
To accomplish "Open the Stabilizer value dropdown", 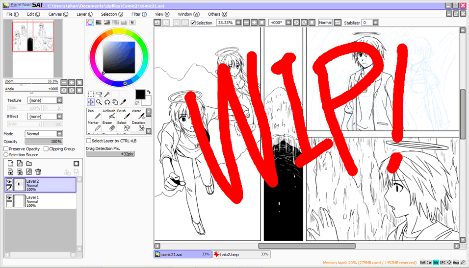I will (x=376, y=23).
